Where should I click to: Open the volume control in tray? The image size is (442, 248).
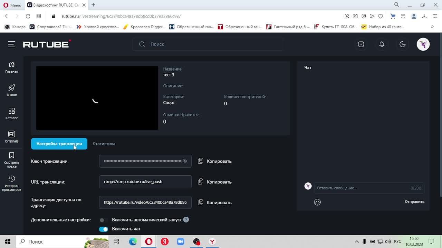(388, 241)
